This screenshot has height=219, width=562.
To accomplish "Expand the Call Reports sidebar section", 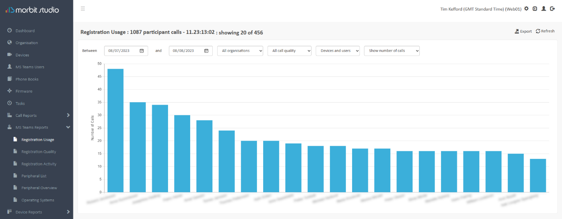I will pyautogui.click(x=36, y=115).
